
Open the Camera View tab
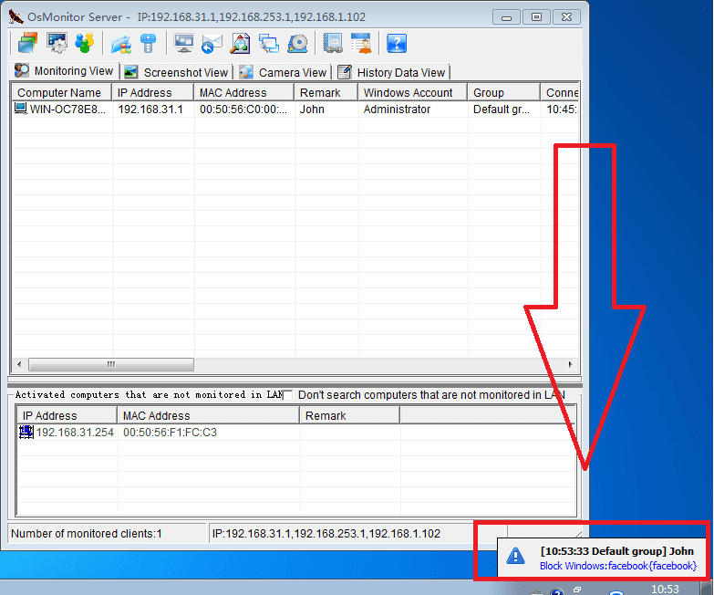pos(284,72)
